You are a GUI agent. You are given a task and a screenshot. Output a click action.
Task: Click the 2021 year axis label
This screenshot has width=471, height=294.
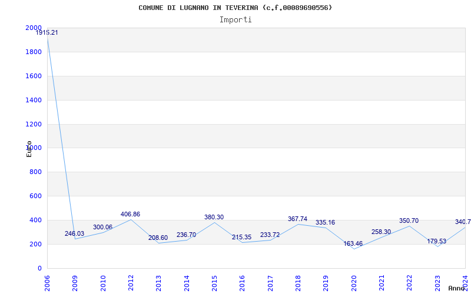(x=382, y=283)
